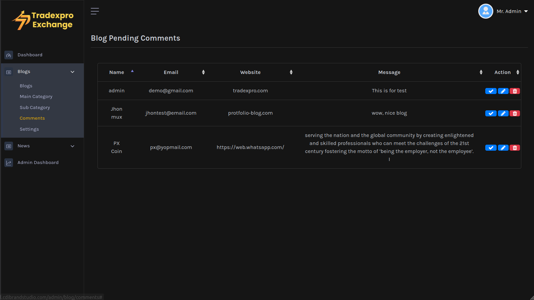Approve the PX Coin comment

[x=491, y=148]
